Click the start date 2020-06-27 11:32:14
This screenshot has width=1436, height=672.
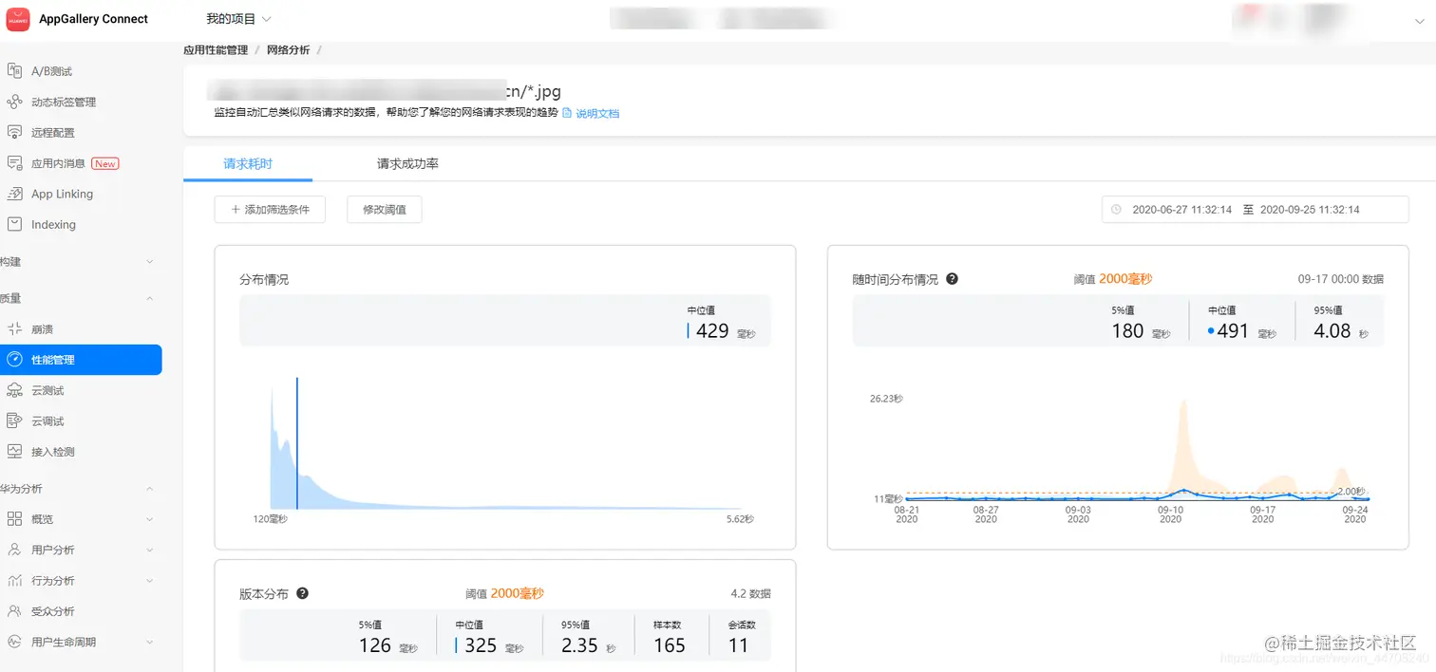point(1181,210)
